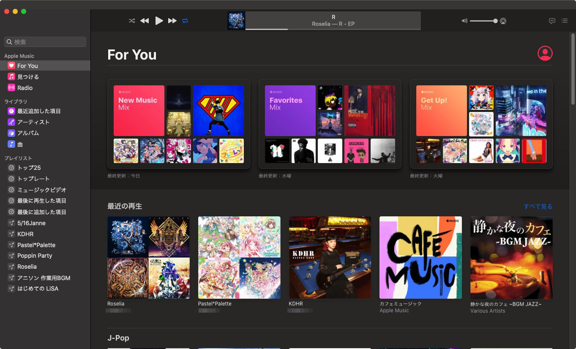The image size is (576, 349).
Task: Click すべて見る link for recent plays
Action: tap(538, 207)
